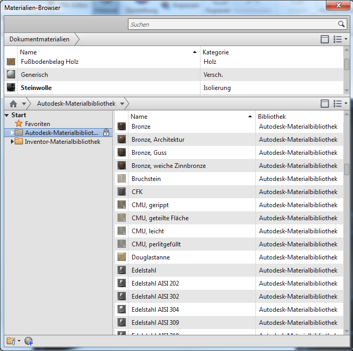
Task: Click Bronze, Guss material swatch
Action: pyautogui.click(x=122, y=153)
